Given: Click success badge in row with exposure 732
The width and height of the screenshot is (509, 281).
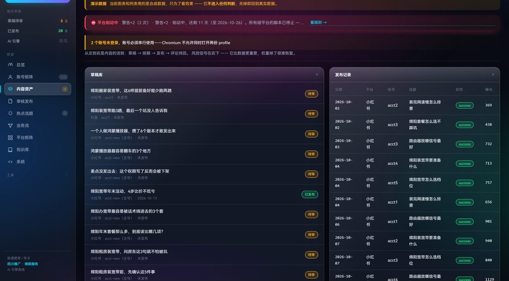Looking at the screenshot, I should point(464,144).
